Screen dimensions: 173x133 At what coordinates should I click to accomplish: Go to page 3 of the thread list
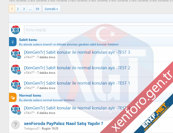pos(24,9)
